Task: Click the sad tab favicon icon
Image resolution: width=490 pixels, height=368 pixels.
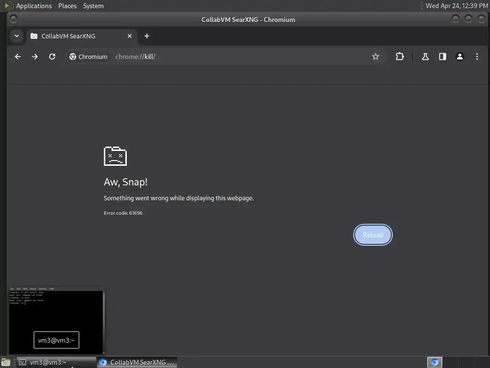Action: pos(34,36)
